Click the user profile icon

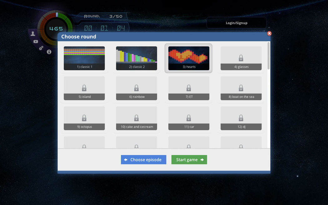(x=33, y=34)
